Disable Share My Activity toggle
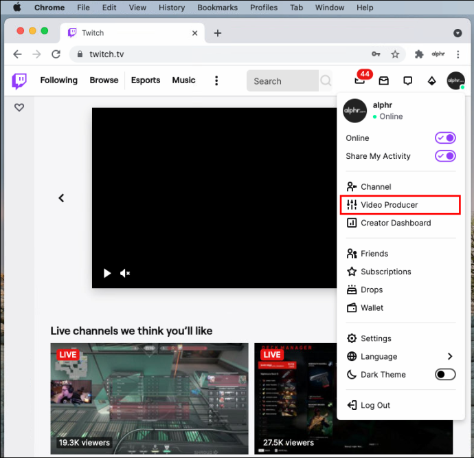The height and width of the screenshot is (458, 474). tap(445, 156)
